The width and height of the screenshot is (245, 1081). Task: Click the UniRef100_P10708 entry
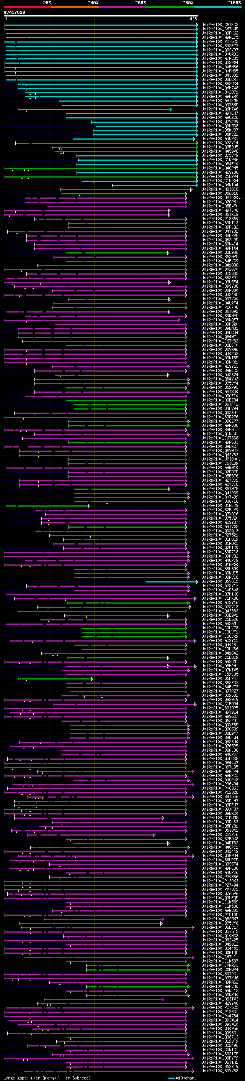(220, 308)
